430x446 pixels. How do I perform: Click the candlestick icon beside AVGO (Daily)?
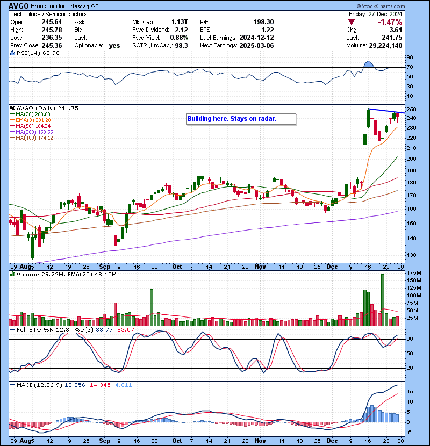tap(12, 108)
